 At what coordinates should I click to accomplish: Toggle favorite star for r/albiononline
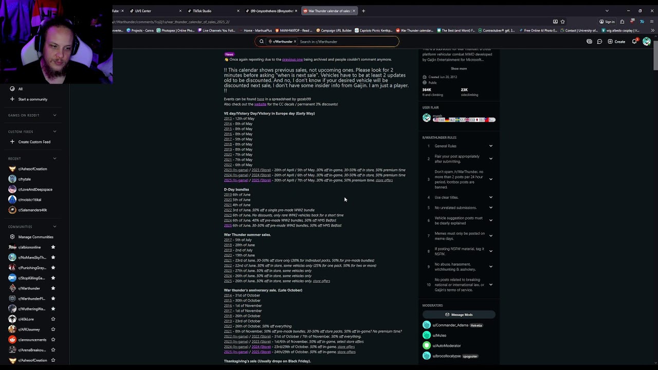pos(53,247)
